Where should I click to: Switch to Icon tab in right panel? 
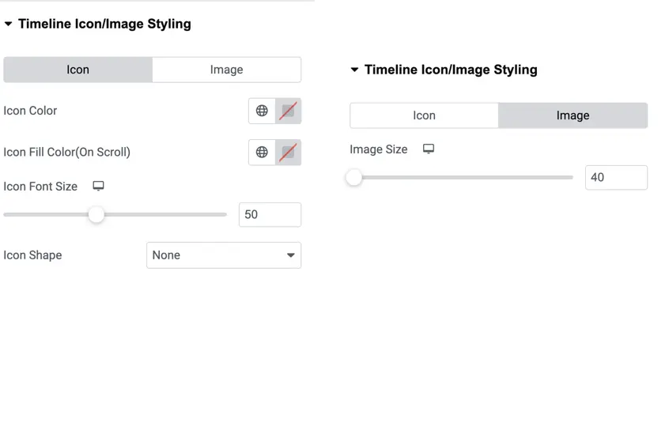(424, 115)
